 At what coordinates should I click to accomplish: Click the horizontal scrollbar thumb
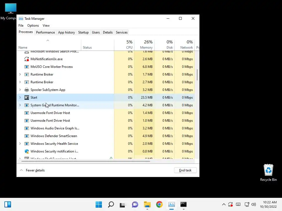pos(86,161)
